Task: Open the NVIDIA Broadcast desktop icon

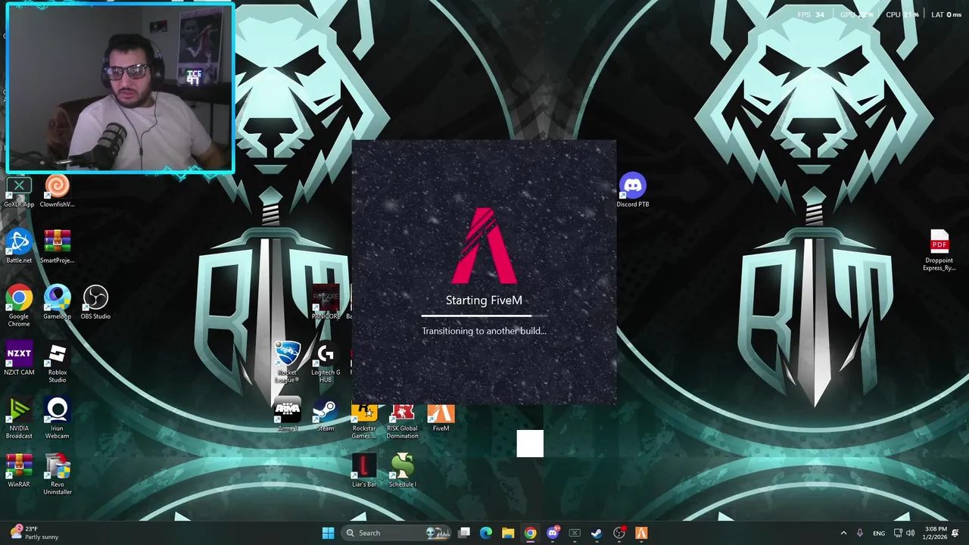Action: [x=19, y=419]
